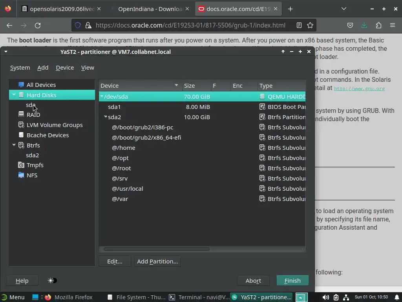Click the Add Partition... button
The width and height of the screenshot is (402, 302).
tap(157, 261)
